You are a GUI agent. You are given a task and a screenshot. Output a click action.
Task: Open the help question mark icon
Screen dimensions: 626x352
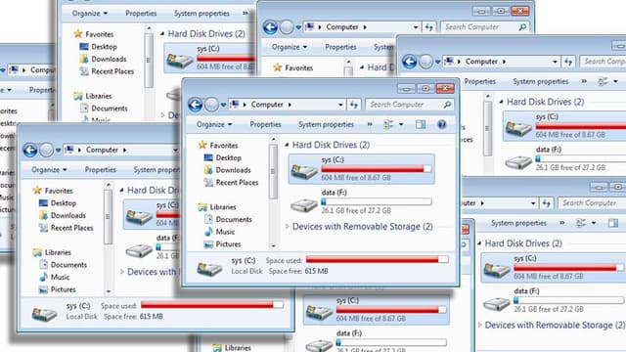[x=441, y=124]
